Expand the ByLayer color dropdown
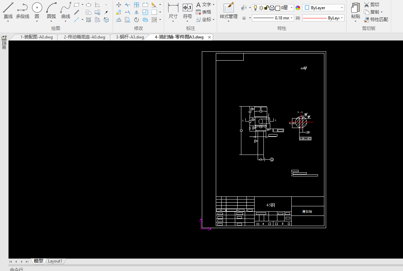Screen dimensions: 403x271 342,8
